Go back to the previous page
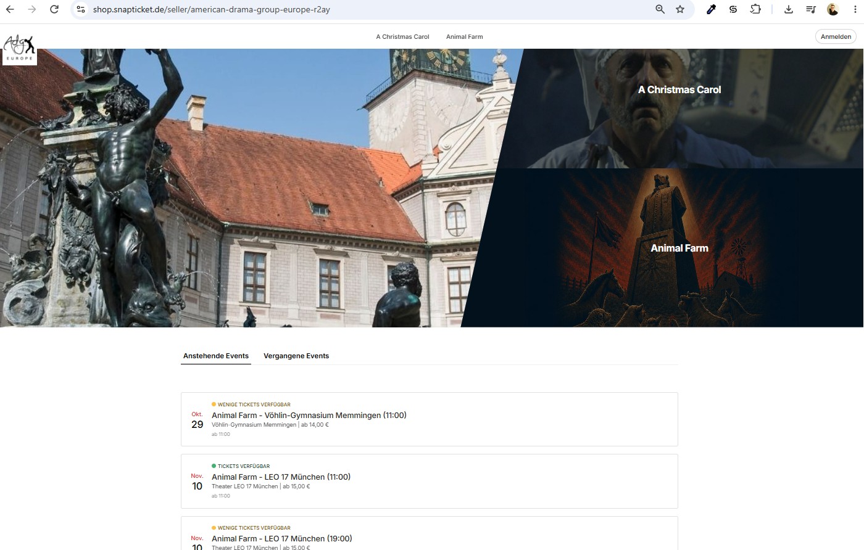864x550 pixels. click(10, 9)
